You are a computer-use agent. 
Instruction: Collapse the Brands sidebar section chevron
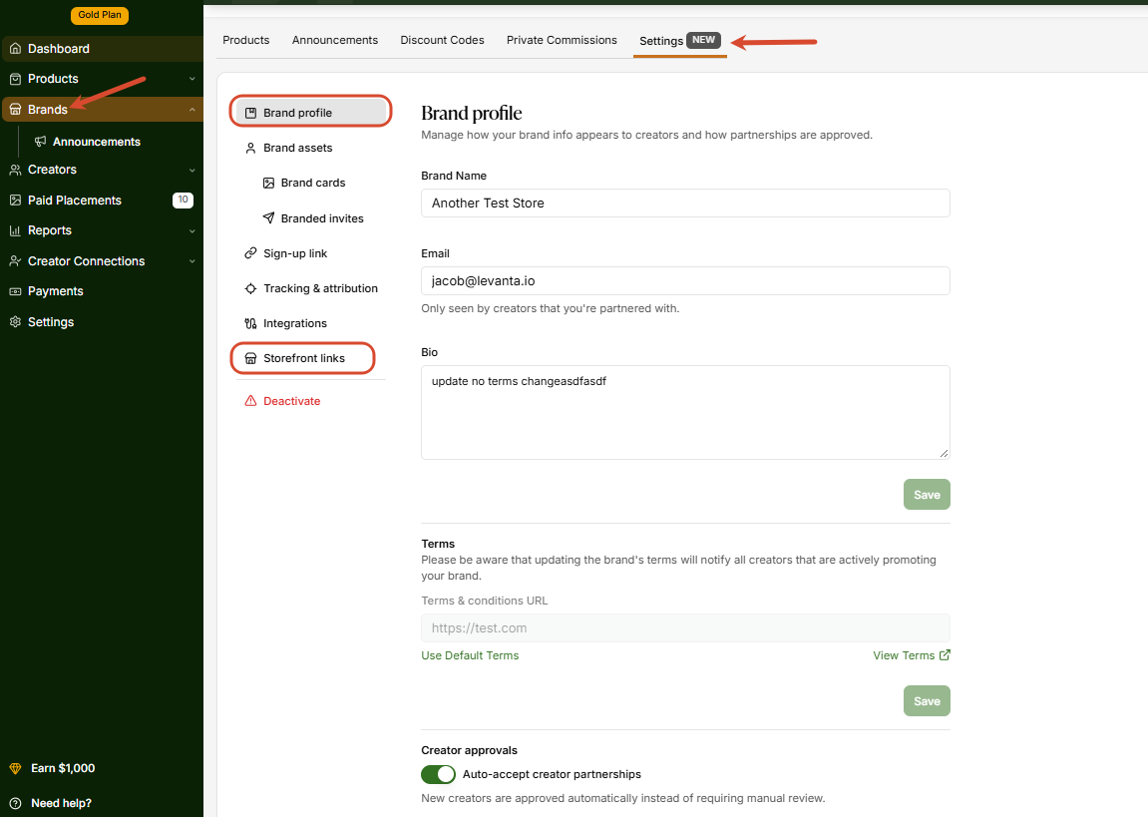191,110
